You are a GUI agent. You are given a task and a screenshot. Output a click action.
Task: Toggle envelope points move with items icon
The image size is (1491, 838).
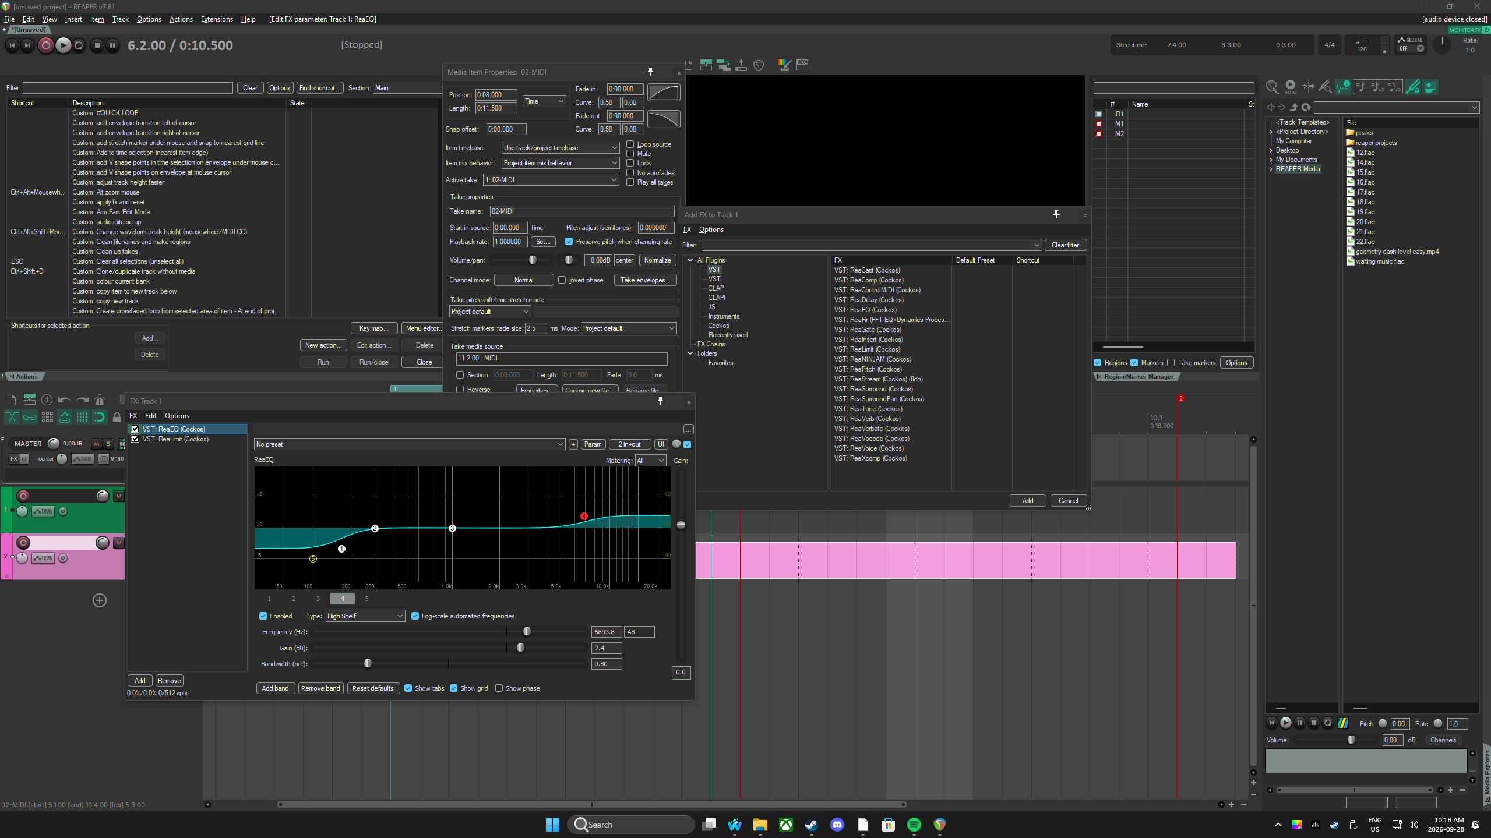click(65, 417)
